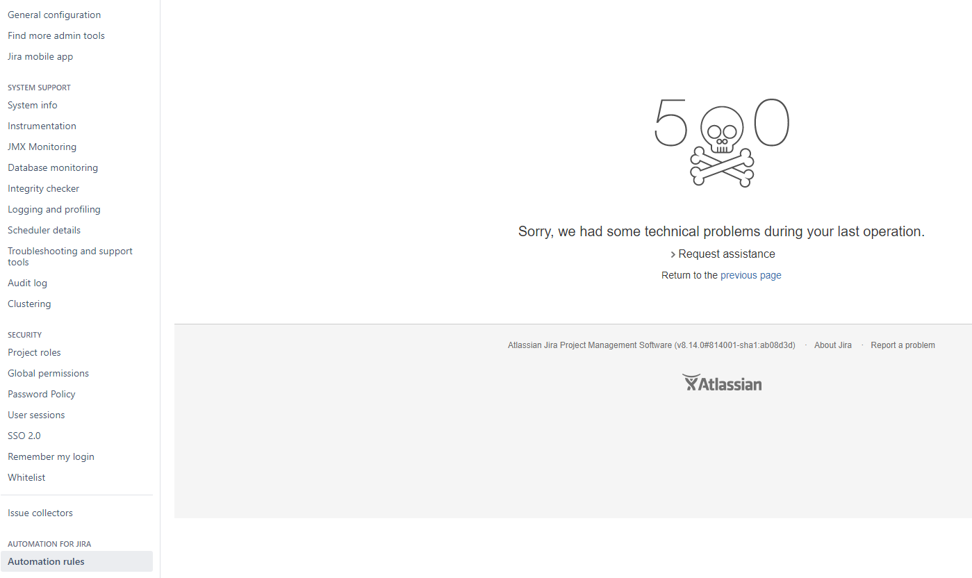Open the Audit log section
Viewport: 972px width, 578px height.
point(27,283)
